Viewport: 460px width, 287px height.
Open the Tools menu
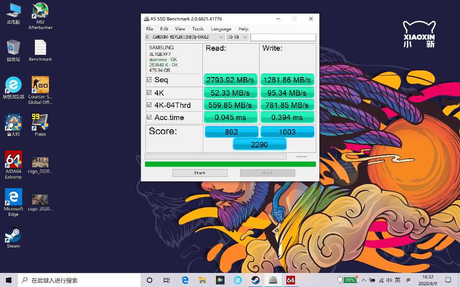click(198, 29)
